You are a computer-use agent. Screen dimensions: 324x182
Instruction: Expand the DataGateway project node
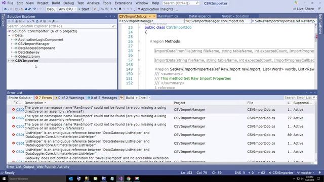pos(12,52)
